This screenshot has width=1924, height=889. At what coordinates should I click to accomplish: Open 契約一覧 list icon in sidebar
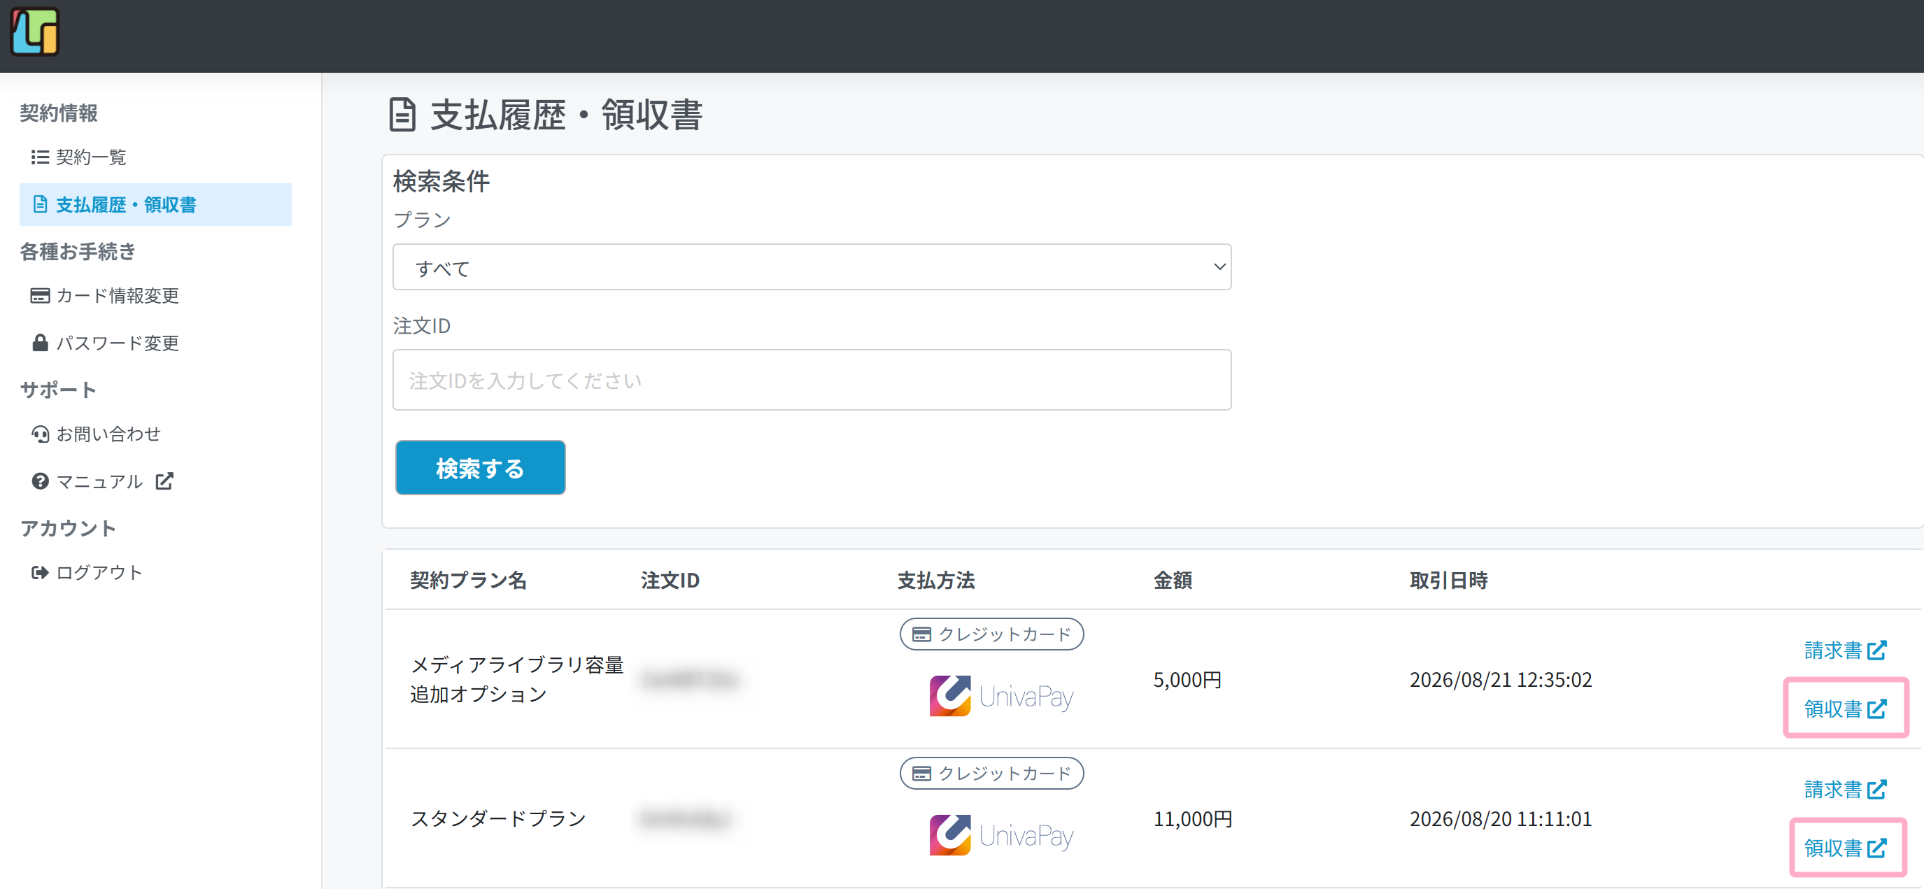(x=40, y=157)
